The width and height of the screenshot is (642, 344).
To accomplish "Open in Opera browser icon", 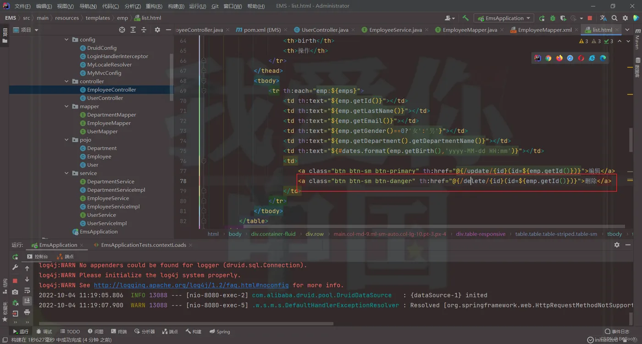I will click(x=581, y=58).
